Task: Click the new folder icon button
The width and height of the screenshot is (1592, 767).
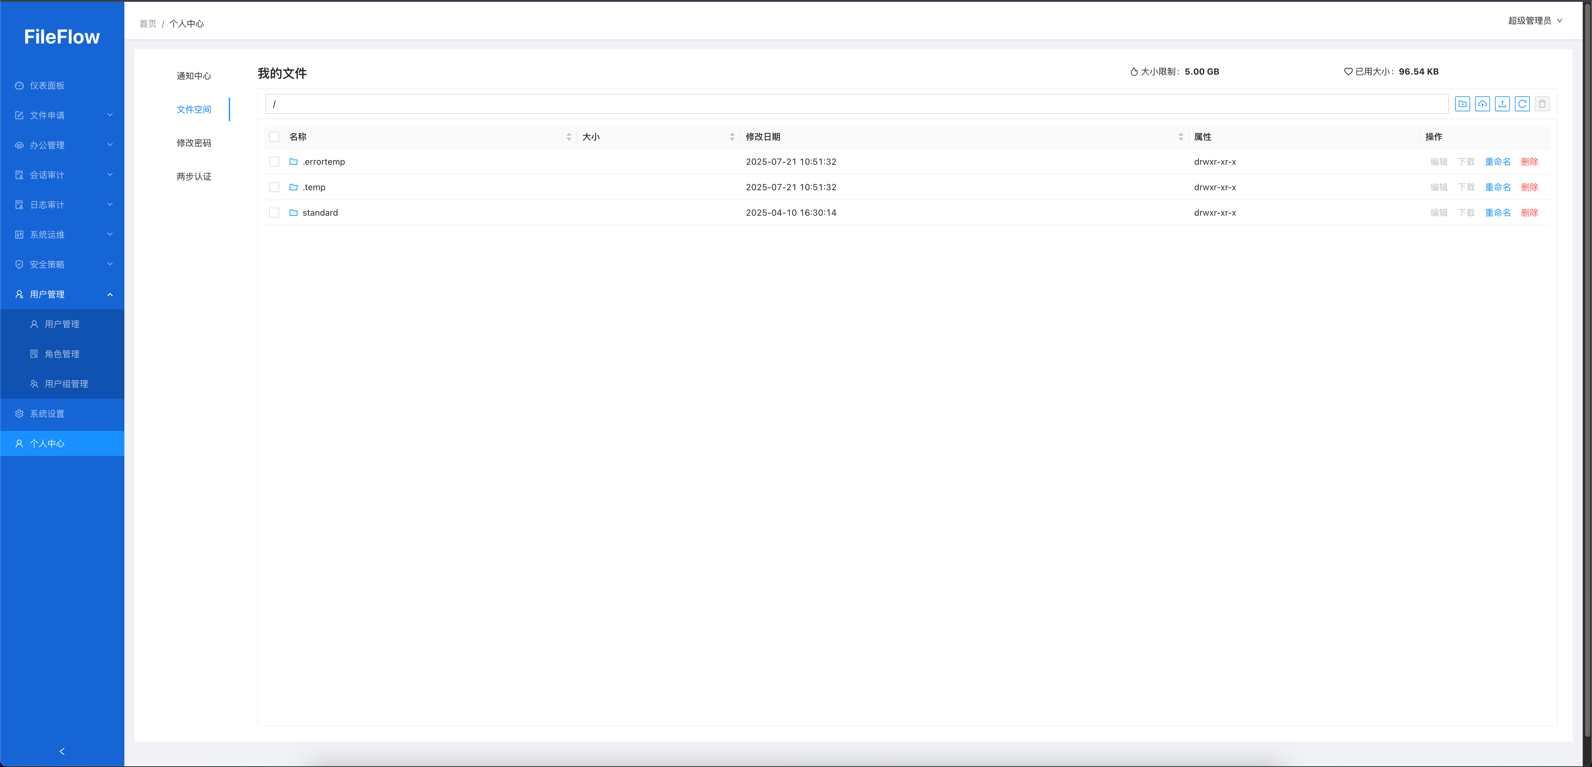Action: point(1462,104)
